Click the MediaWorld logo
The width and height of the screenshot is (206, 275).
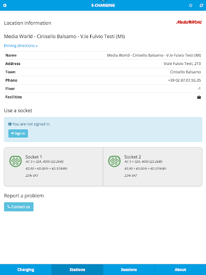(189, 22)
